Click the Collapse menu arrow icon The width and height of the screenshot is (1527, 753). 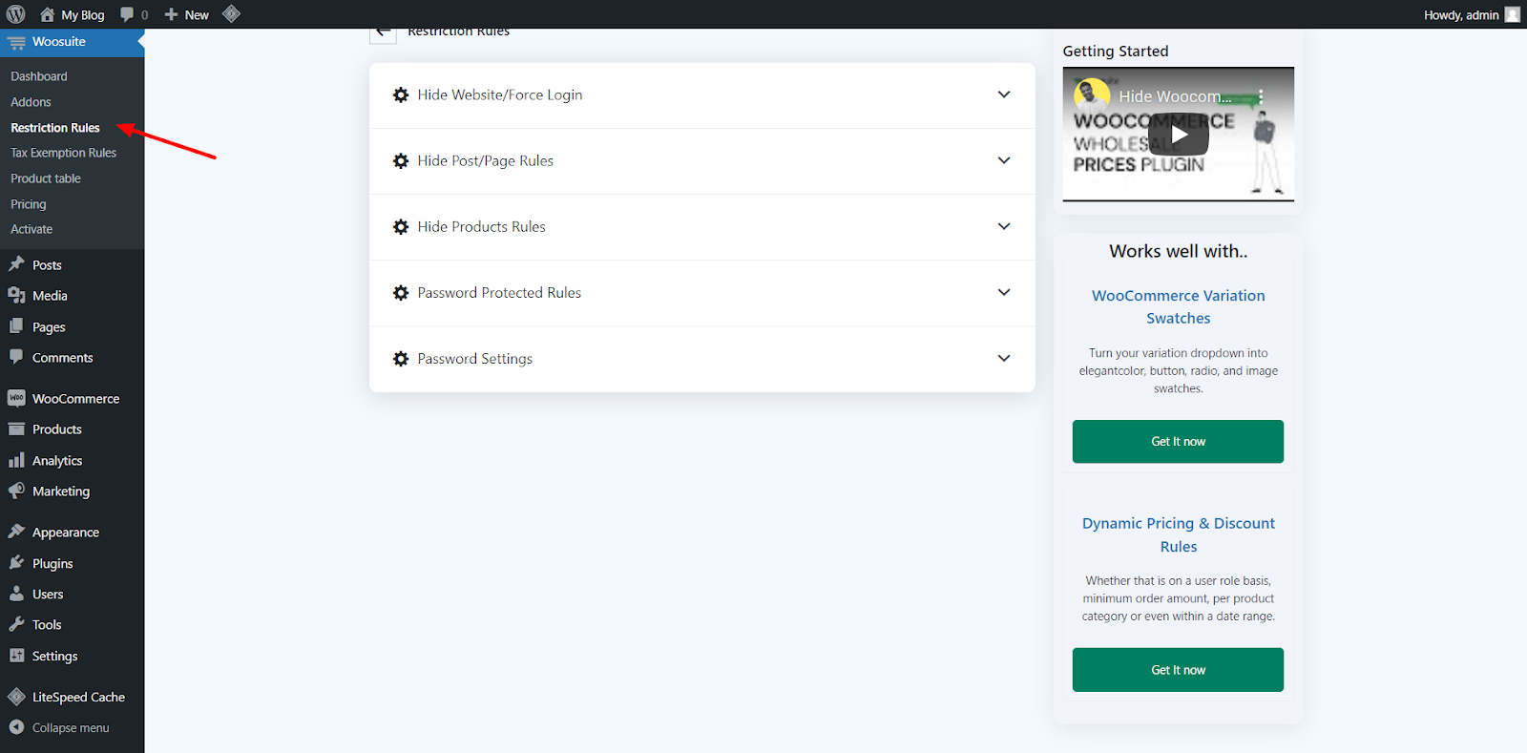[16, 727]
